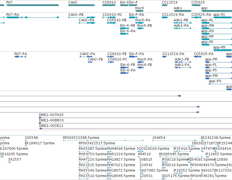Select the SD14265.5prime EST label
The height and width of the screenshot is (180, 232).
[x=14, y=154]
